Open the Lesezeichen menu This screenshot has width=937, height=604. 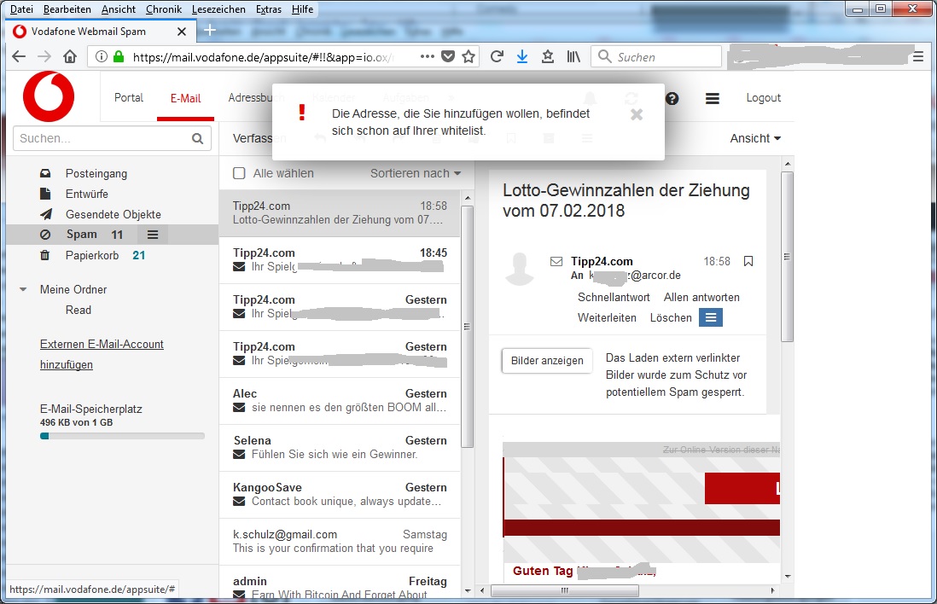click(x=218, y=9)
